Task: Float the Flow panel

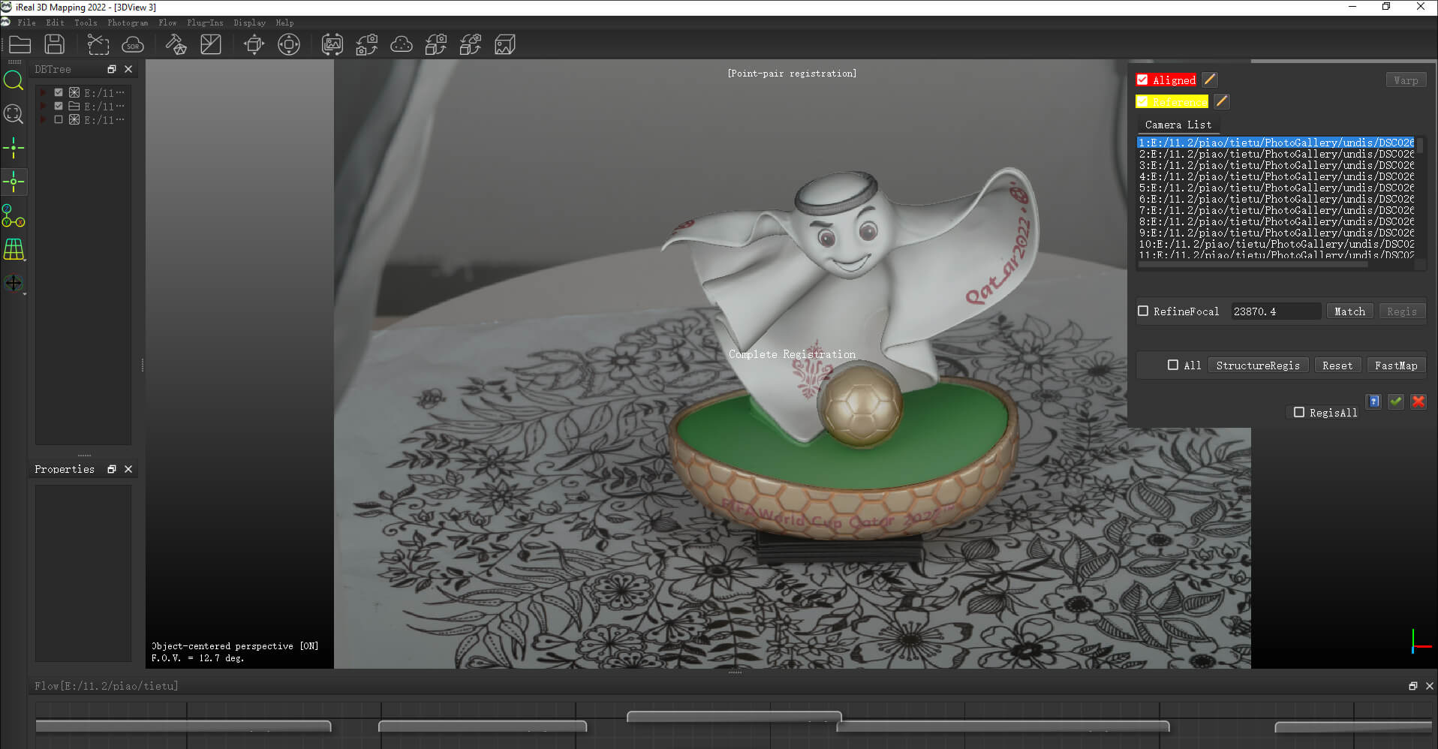Action: [1413, 686]
